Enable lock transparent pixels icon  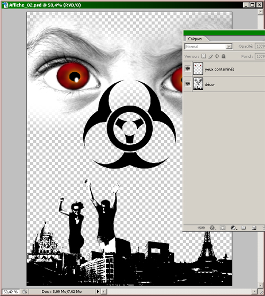(x=204, y=56)
